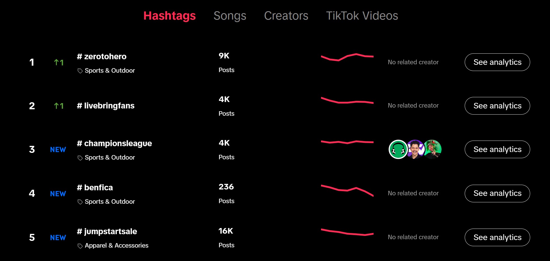This screenshot has height=261, width=550.
Task: Click the benfica trend line chart
Action: click(x=347, y=190)
